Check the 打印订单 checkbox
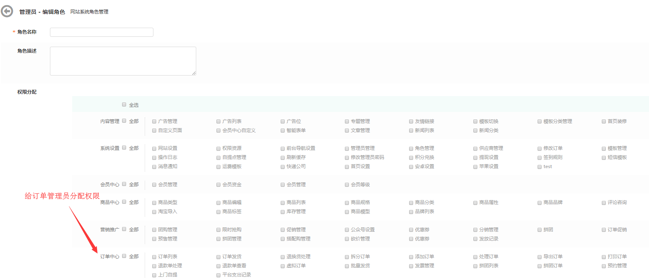Viewport: 649px width, 278px height. [x=604, y=257]
